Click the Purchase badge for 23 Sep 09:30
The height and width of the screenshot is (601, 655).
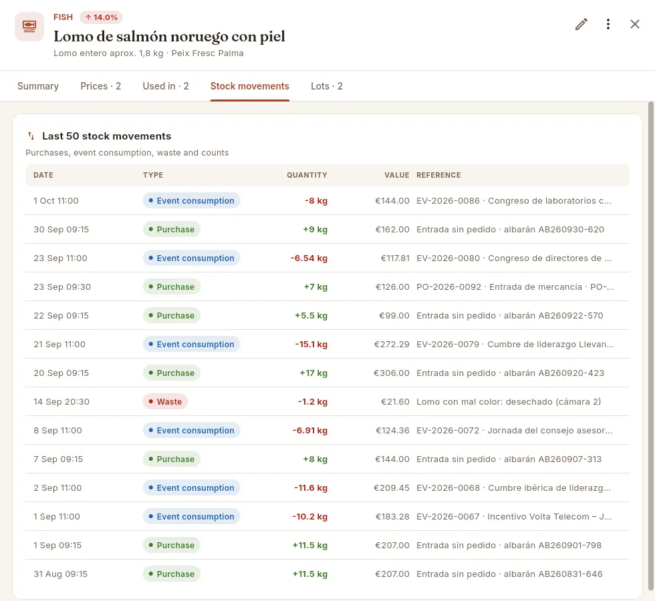[172, 286]
